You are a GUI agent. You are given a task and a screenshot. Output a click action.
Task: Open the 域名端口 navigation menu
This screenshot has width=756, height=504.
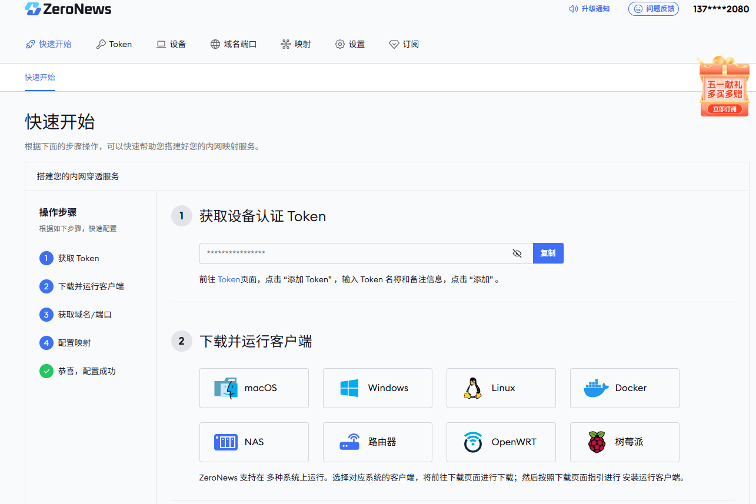[x=234, y=44]
